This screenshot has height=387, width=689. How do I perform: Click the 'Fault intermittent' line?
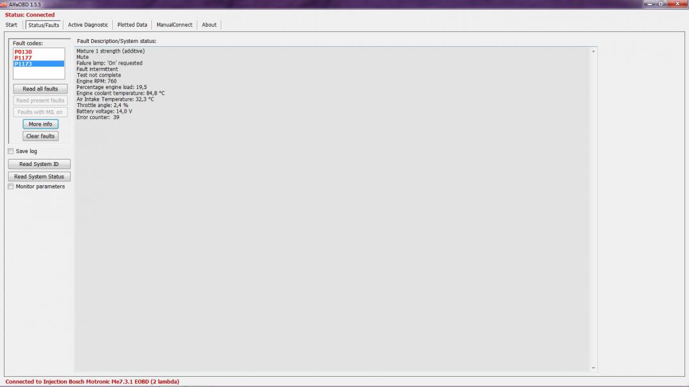[x=97, y=69]
